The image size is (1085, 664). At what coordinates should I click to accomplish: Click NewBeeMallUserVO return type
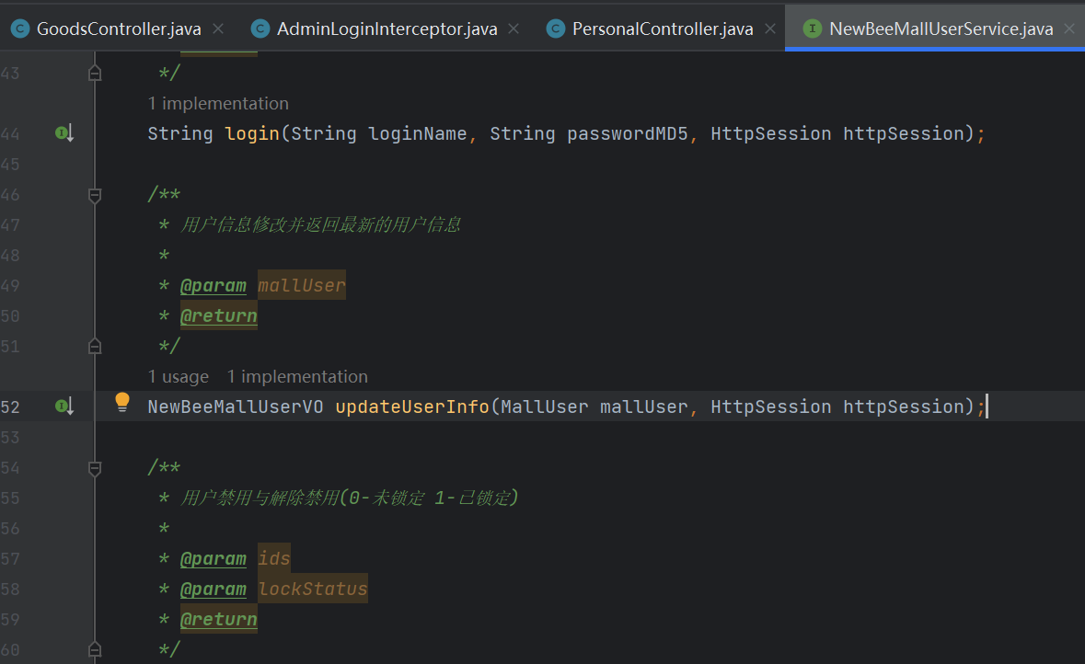pos(236,406)
